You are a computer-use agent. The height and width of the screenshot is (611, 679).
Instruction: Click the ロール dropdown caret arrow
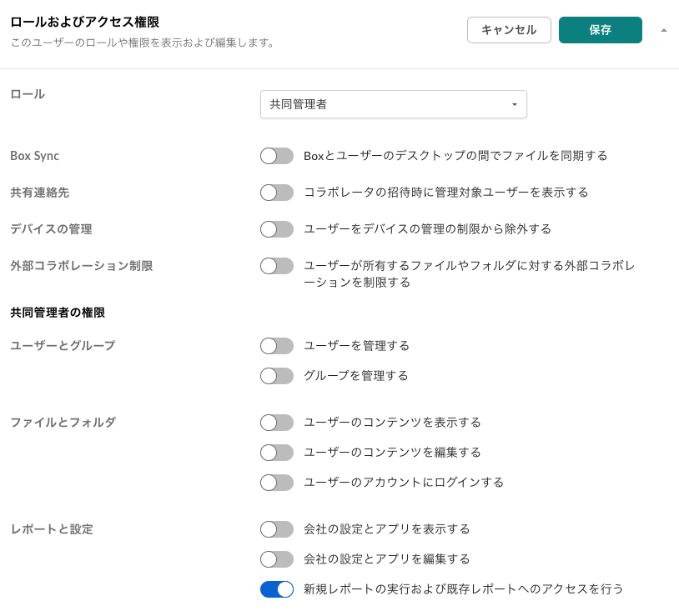(x=514, y=105)
